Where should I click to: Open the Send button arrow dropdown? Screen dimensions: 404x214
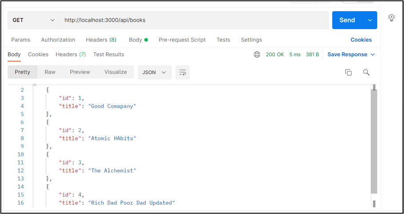tap(370, 20)
